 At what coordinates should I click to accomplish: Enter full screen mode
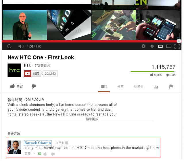(x=177, y=47)
